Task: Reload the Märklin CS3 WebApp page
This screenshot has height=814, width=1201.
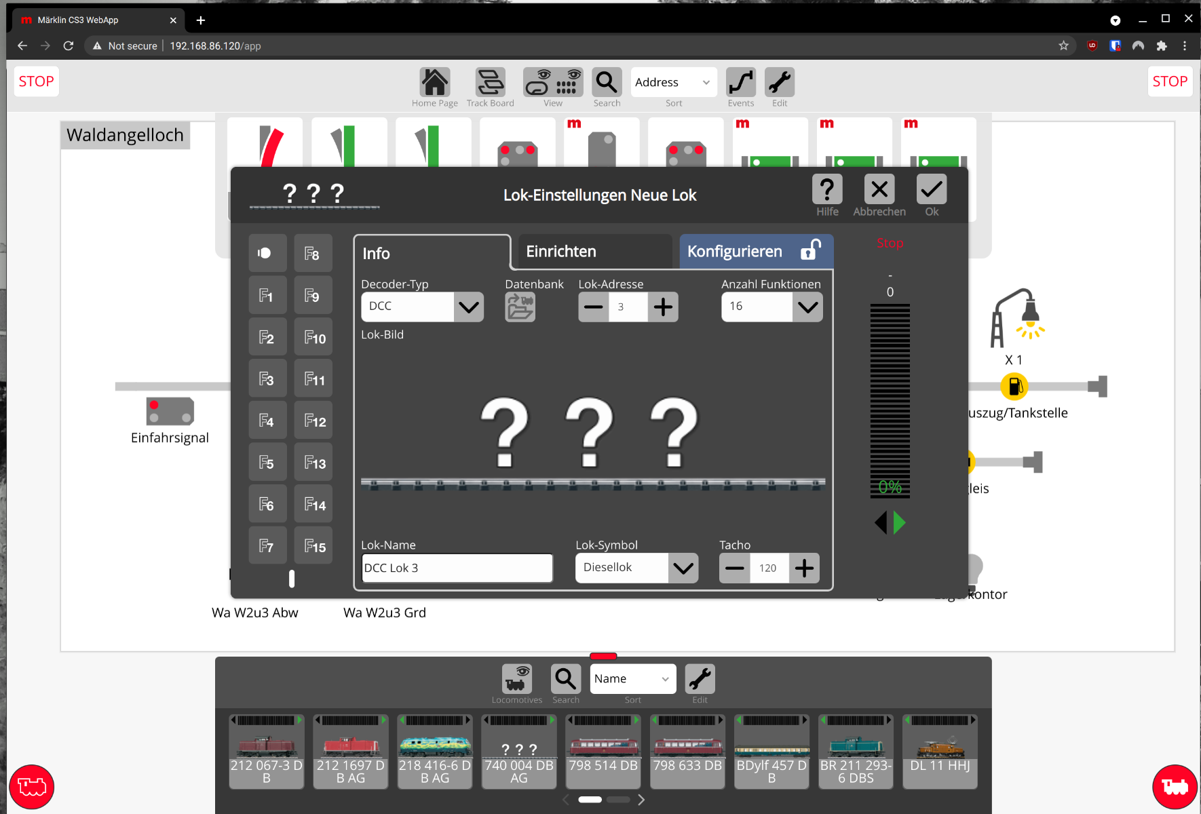Action: click(69, 45)
